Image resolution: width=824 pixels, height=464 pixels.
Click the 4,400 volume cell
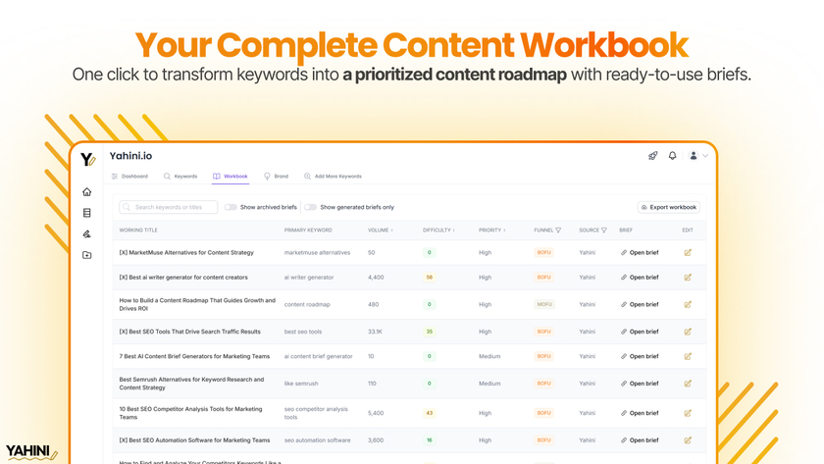click(376, 278)
